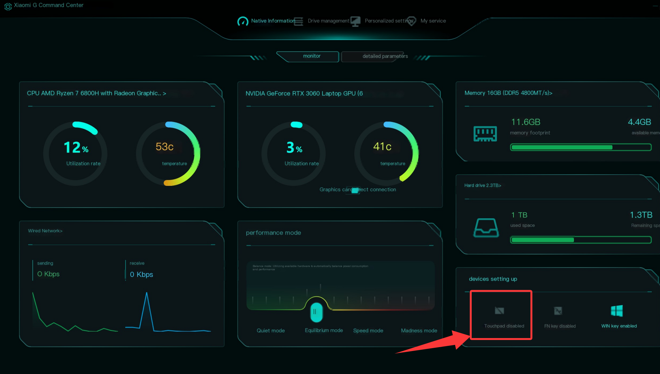Select Madness mode
This screenshot has width=660, height=374.
pyautogui.click(x=419, y=331)
